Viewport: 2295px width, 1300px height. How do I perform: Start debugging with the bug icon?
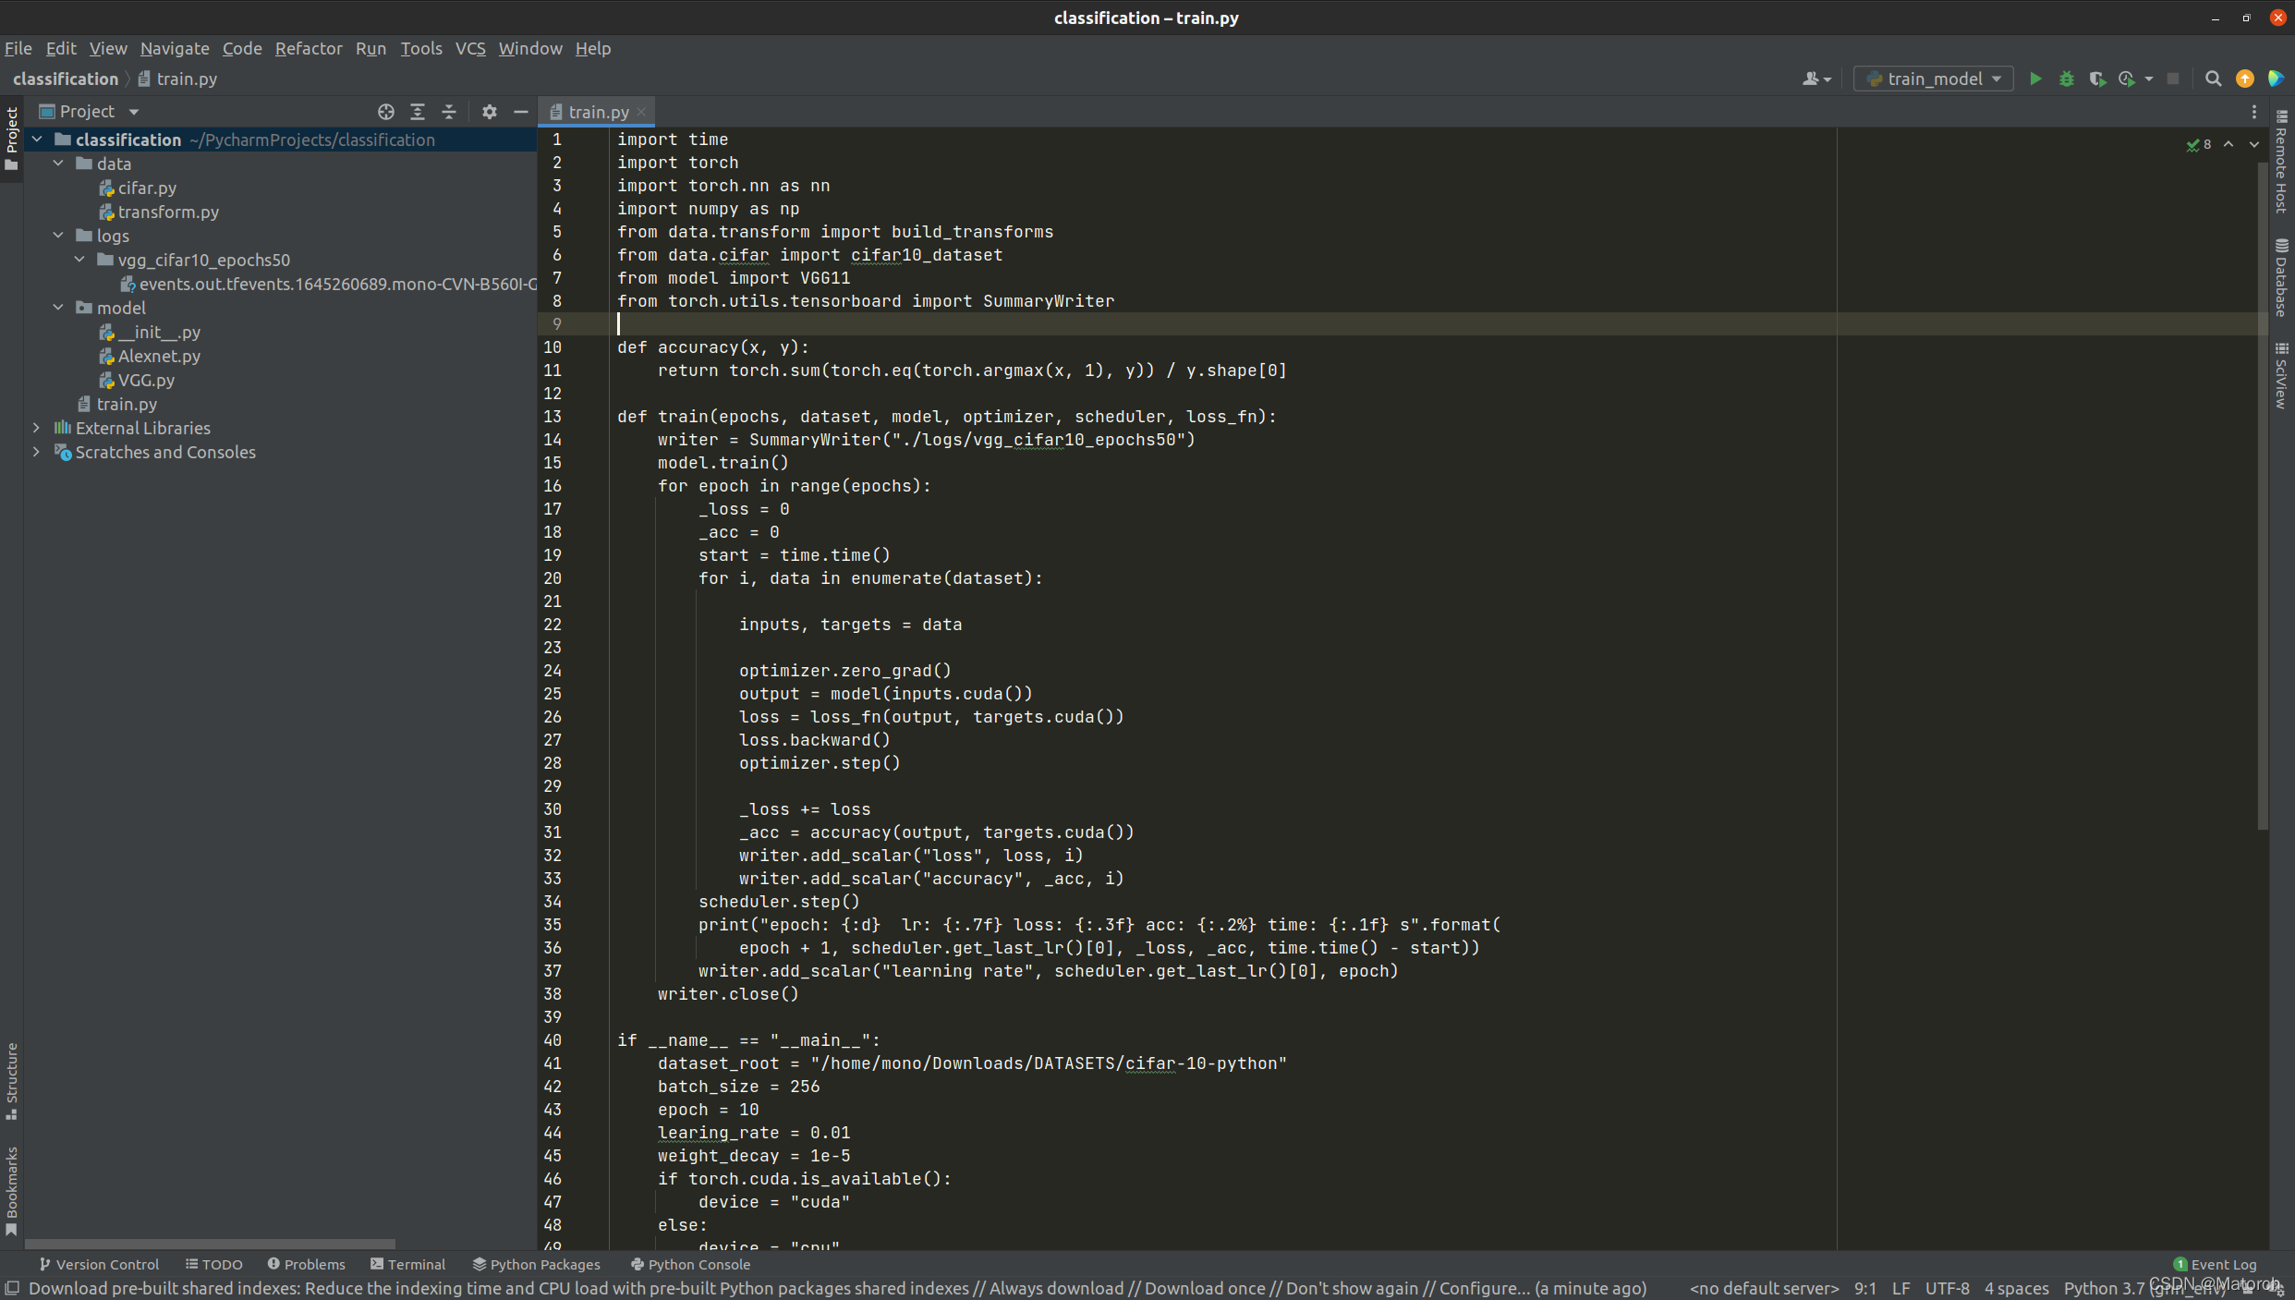point(2067,79)
